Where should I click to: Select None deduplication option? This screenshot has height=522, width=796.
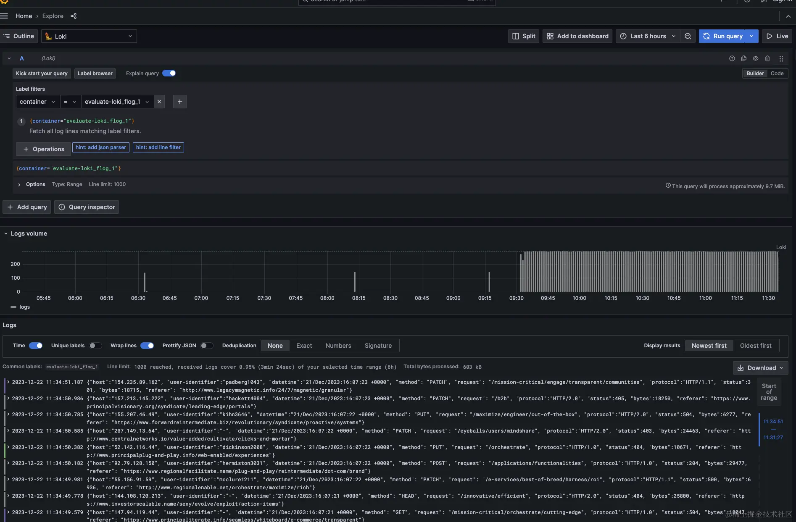[x=275, y=346]
